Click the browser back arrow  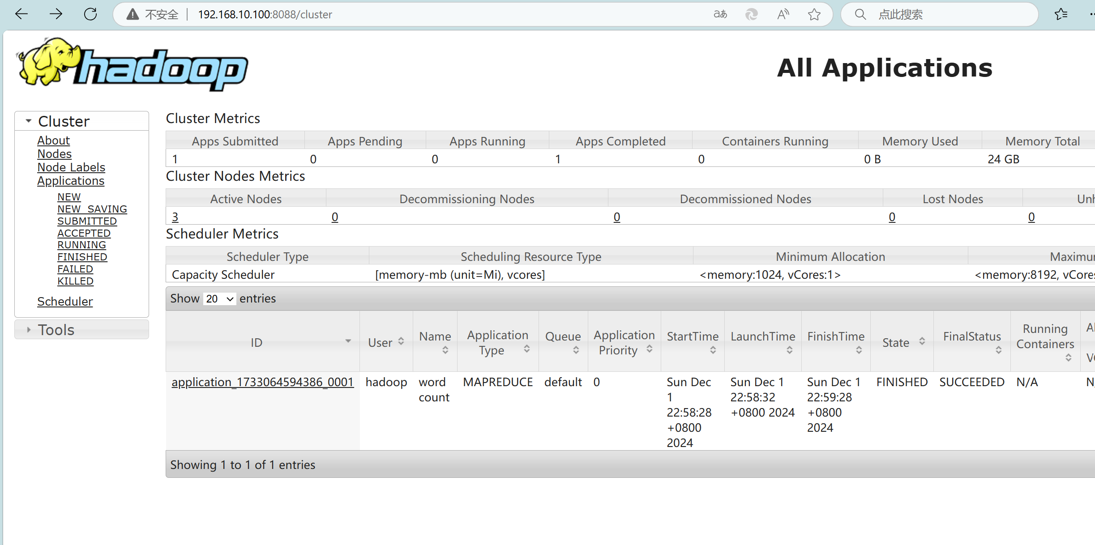click(21, 14)
